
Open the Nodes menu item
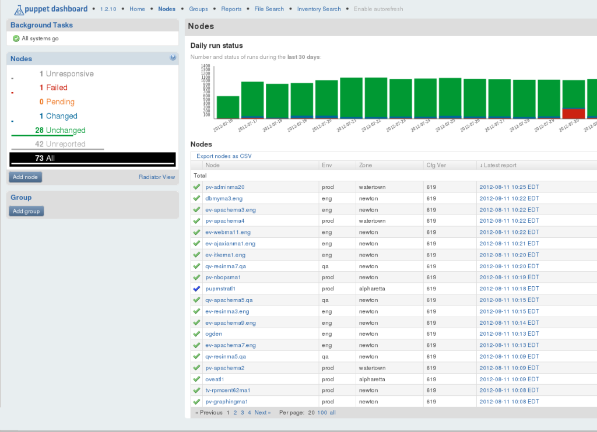click(167, 9)
